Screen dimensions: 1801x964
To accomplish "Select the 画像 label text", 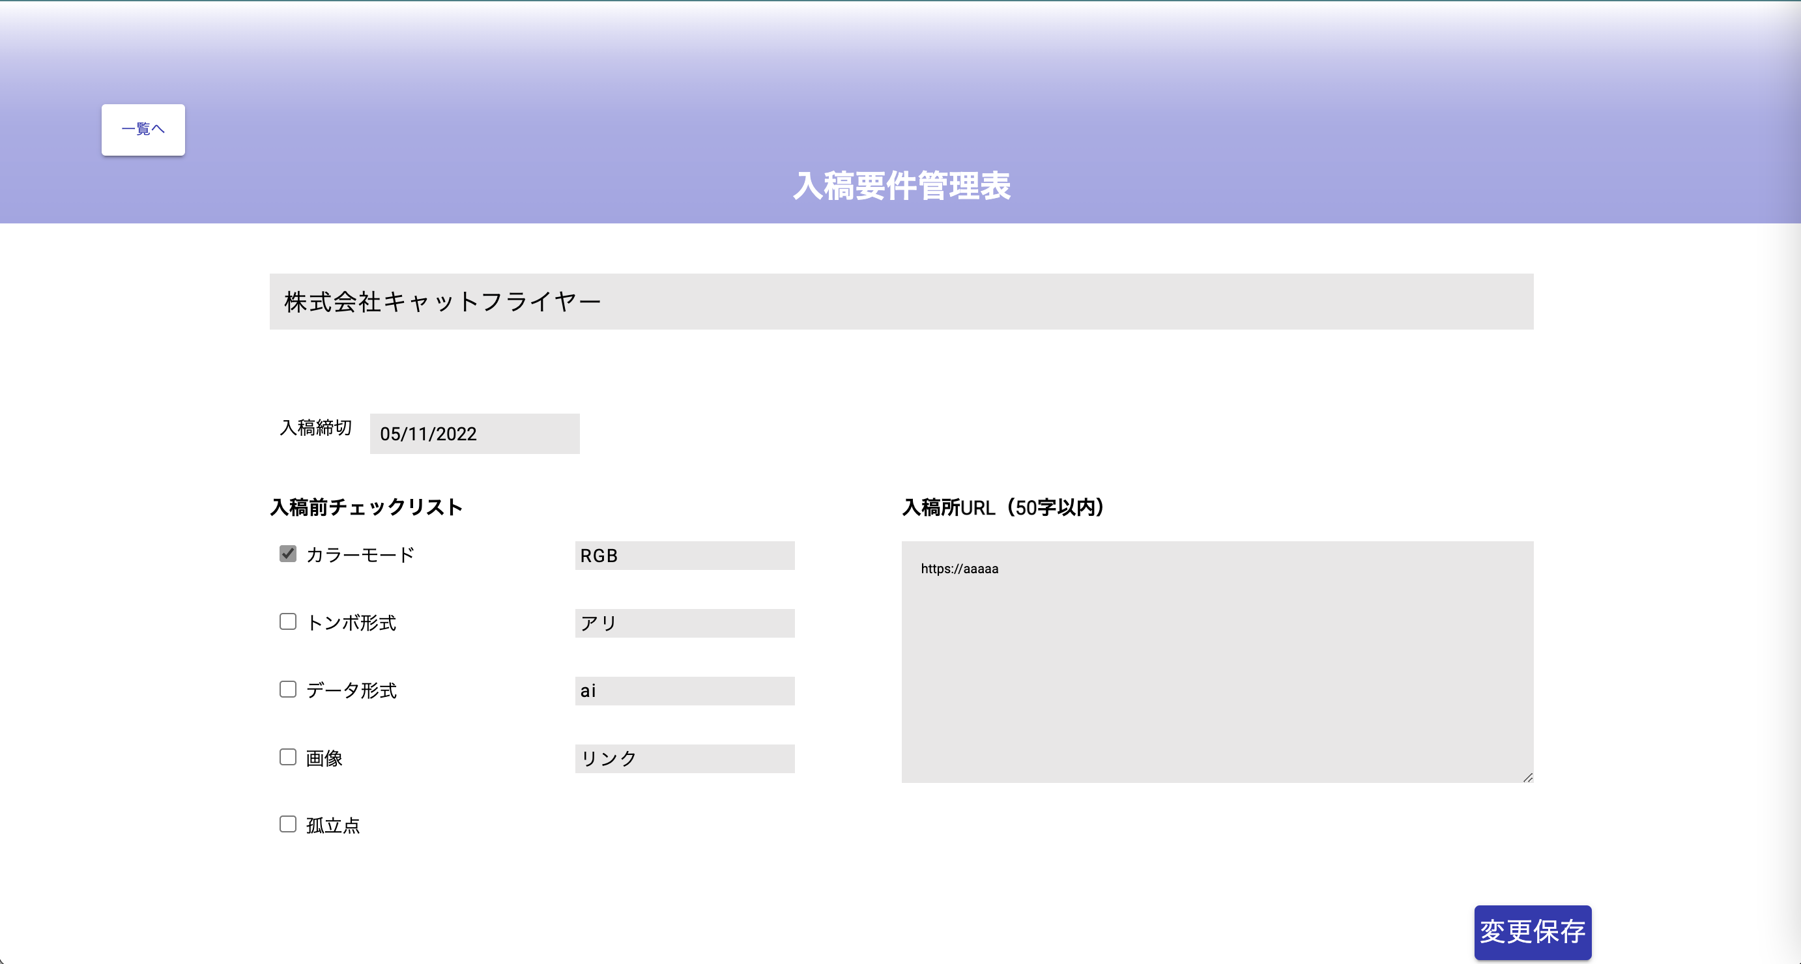I will click(324, 758).
